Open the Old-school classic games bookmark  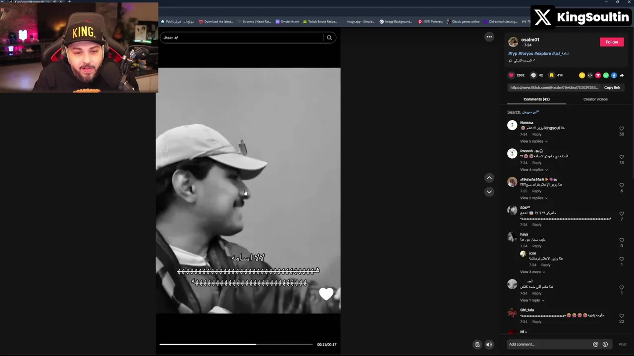500,22
